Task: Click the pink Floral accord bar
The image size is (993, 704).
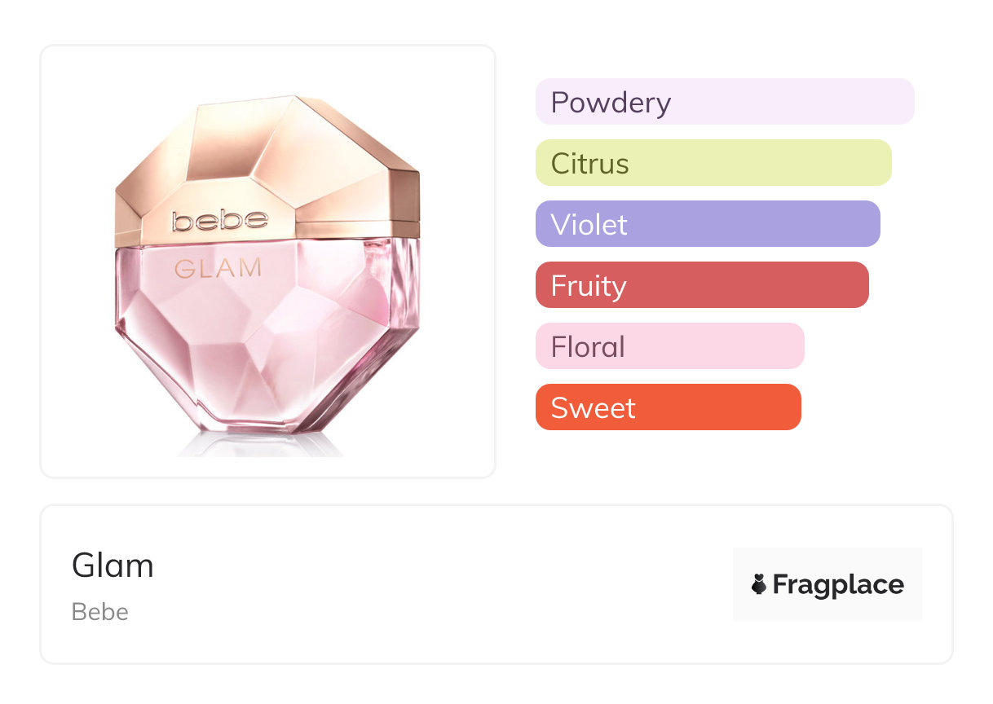Action: click(669, 346)
